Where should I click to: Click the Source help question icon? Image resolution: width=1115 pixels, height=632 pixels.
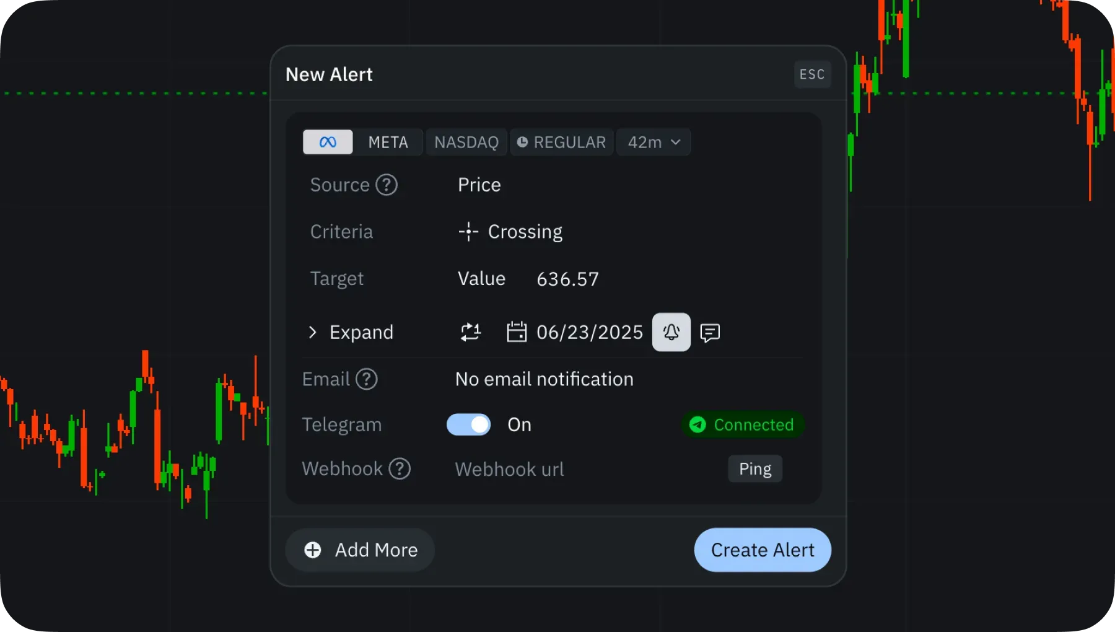(387, 185)
